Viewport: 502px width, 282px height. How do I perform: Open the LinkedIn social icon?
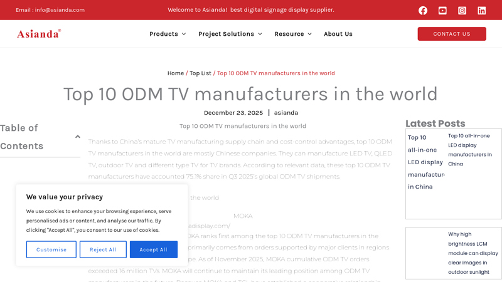pos(481,11)
